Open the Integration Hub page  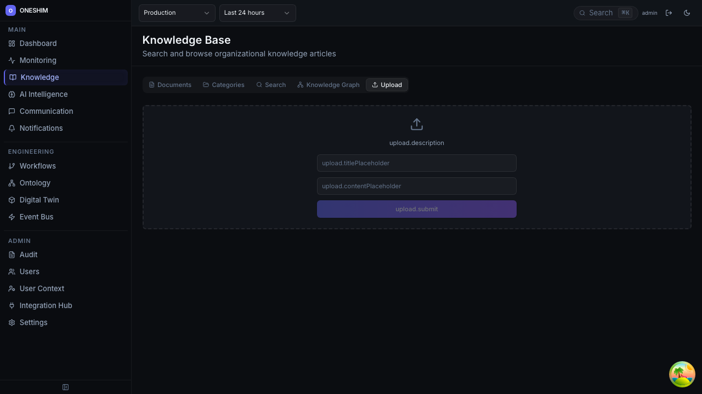click(x=46, y=305)
